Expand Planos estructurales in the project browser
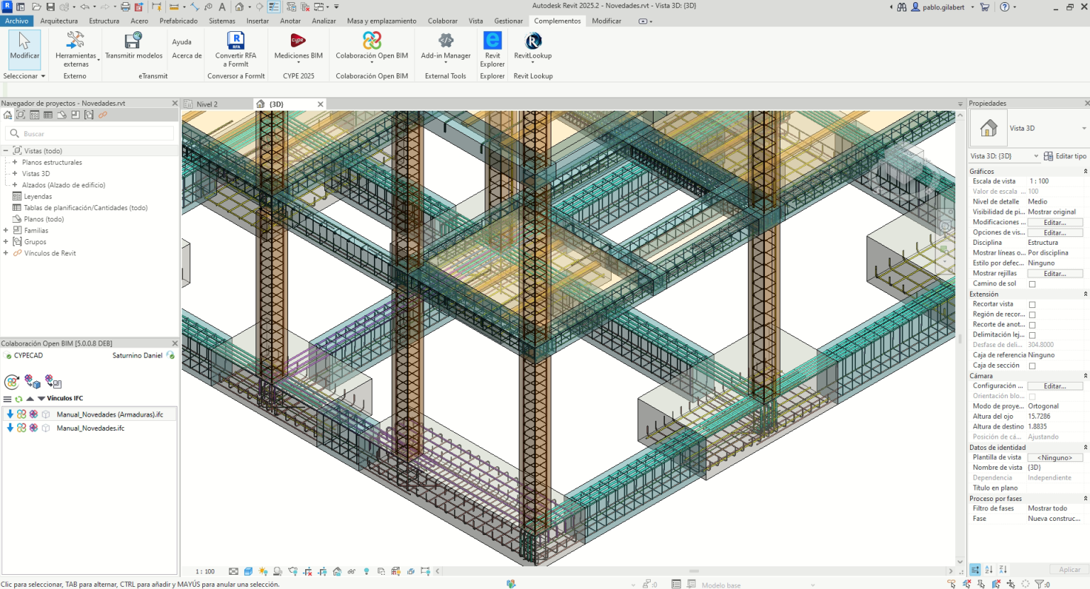 point(15,163)
